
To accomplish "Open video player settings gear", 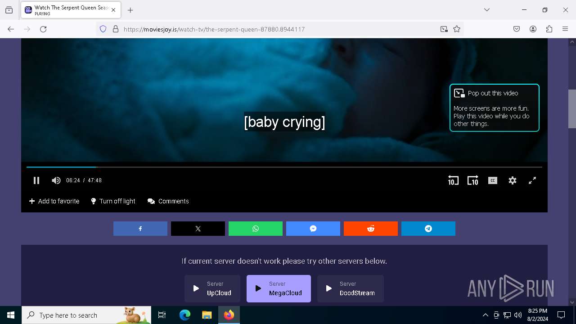I will pos(513,180).
